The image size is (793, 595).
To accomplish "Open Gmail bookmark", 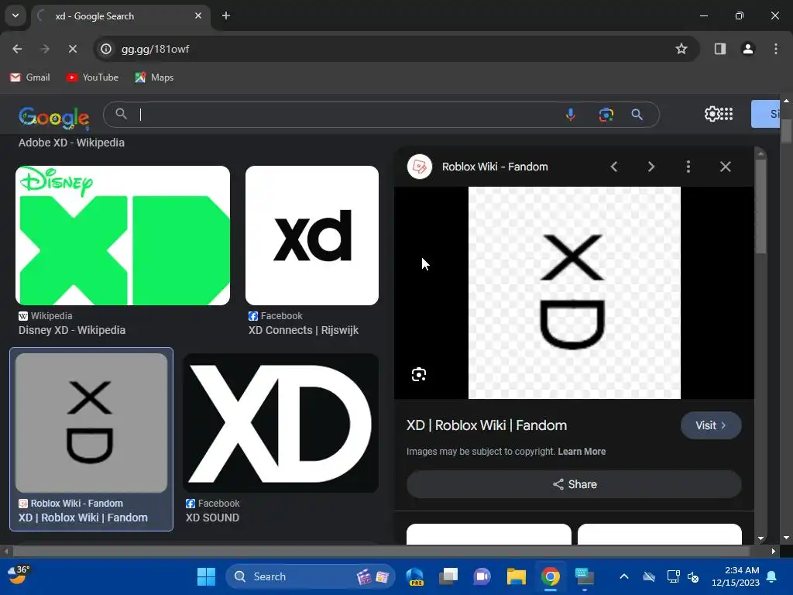I will 30,77.
